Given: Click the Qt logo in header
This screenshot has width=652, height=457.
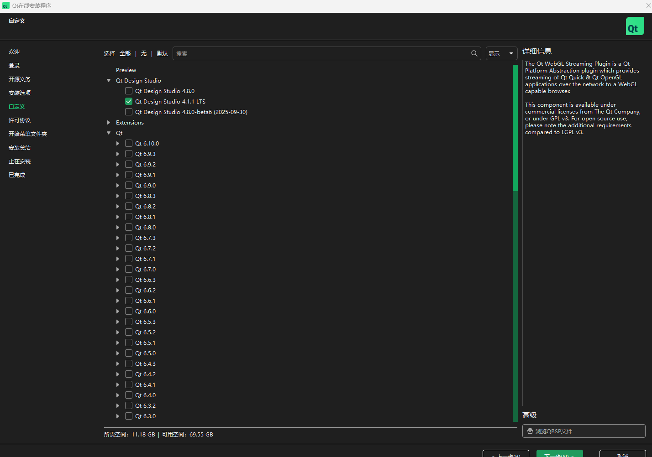Looking at the screenshot, I should 635,26.
